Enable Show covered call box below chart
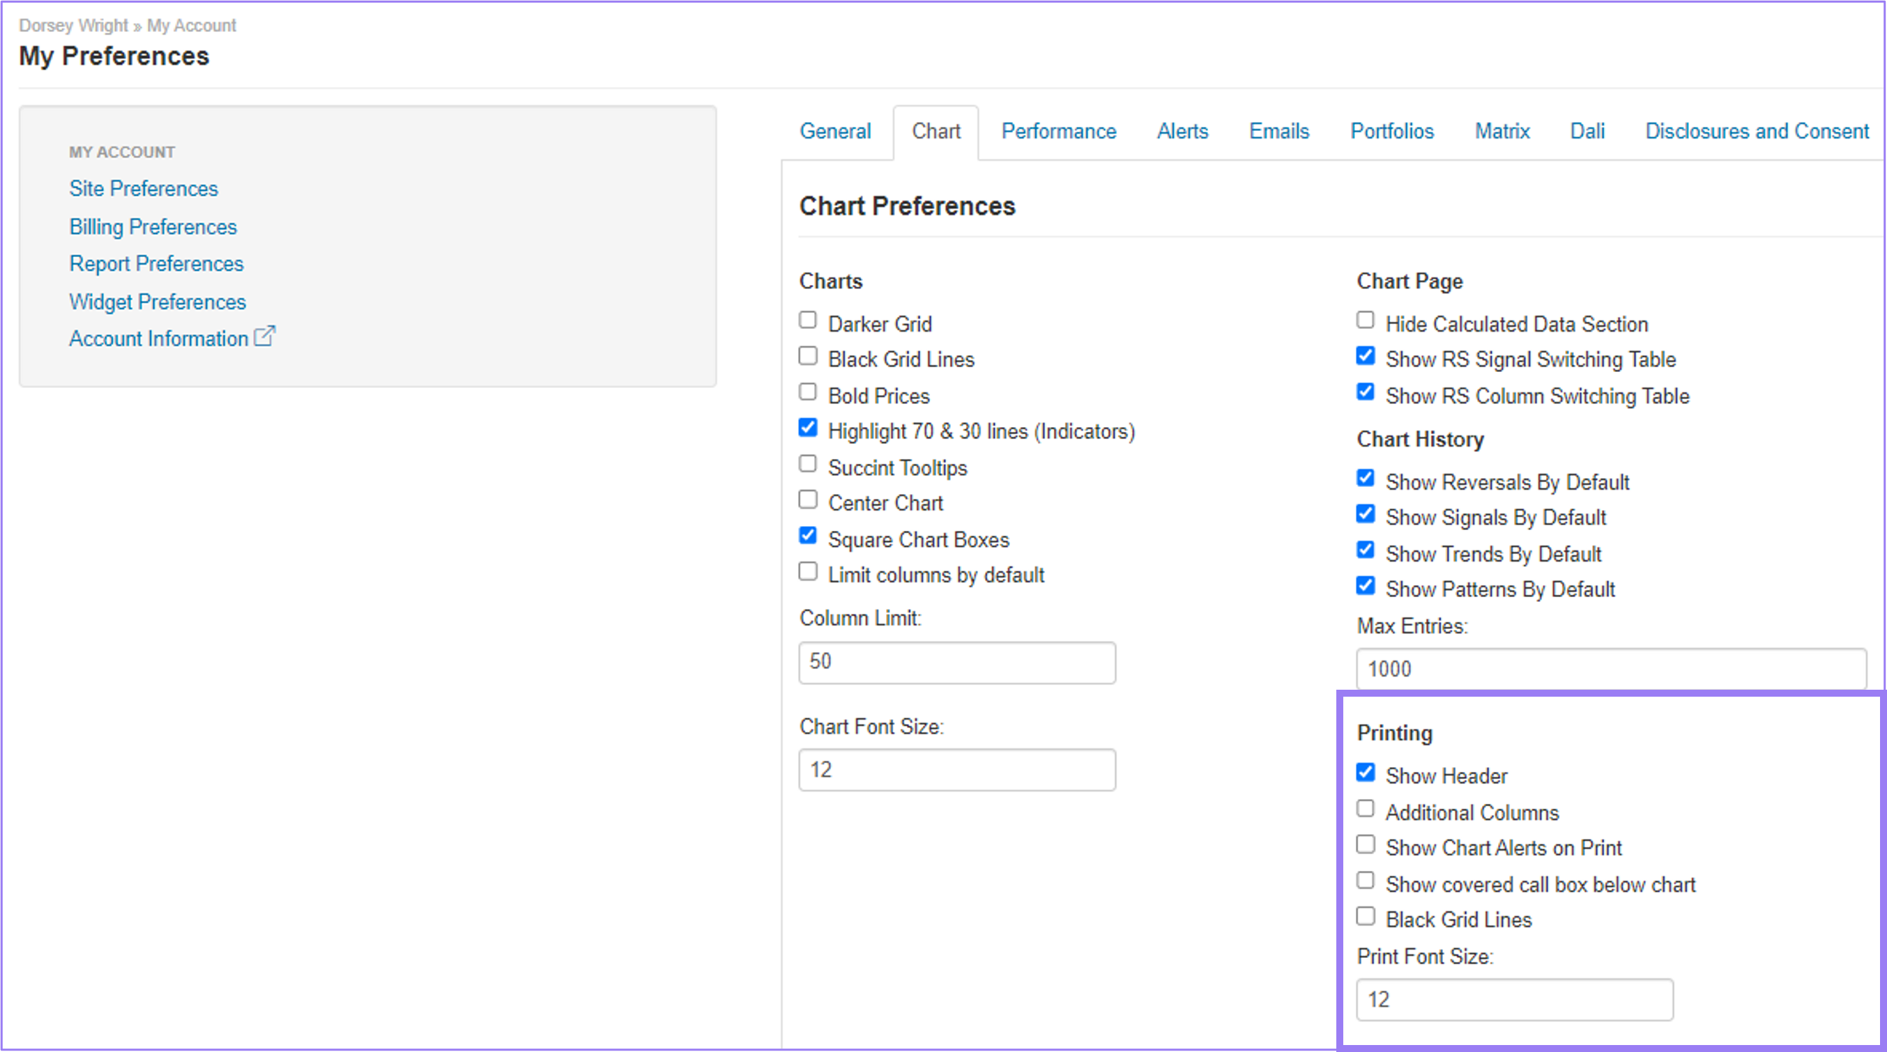1887x1052 pixels. (x=1366, y=881)
